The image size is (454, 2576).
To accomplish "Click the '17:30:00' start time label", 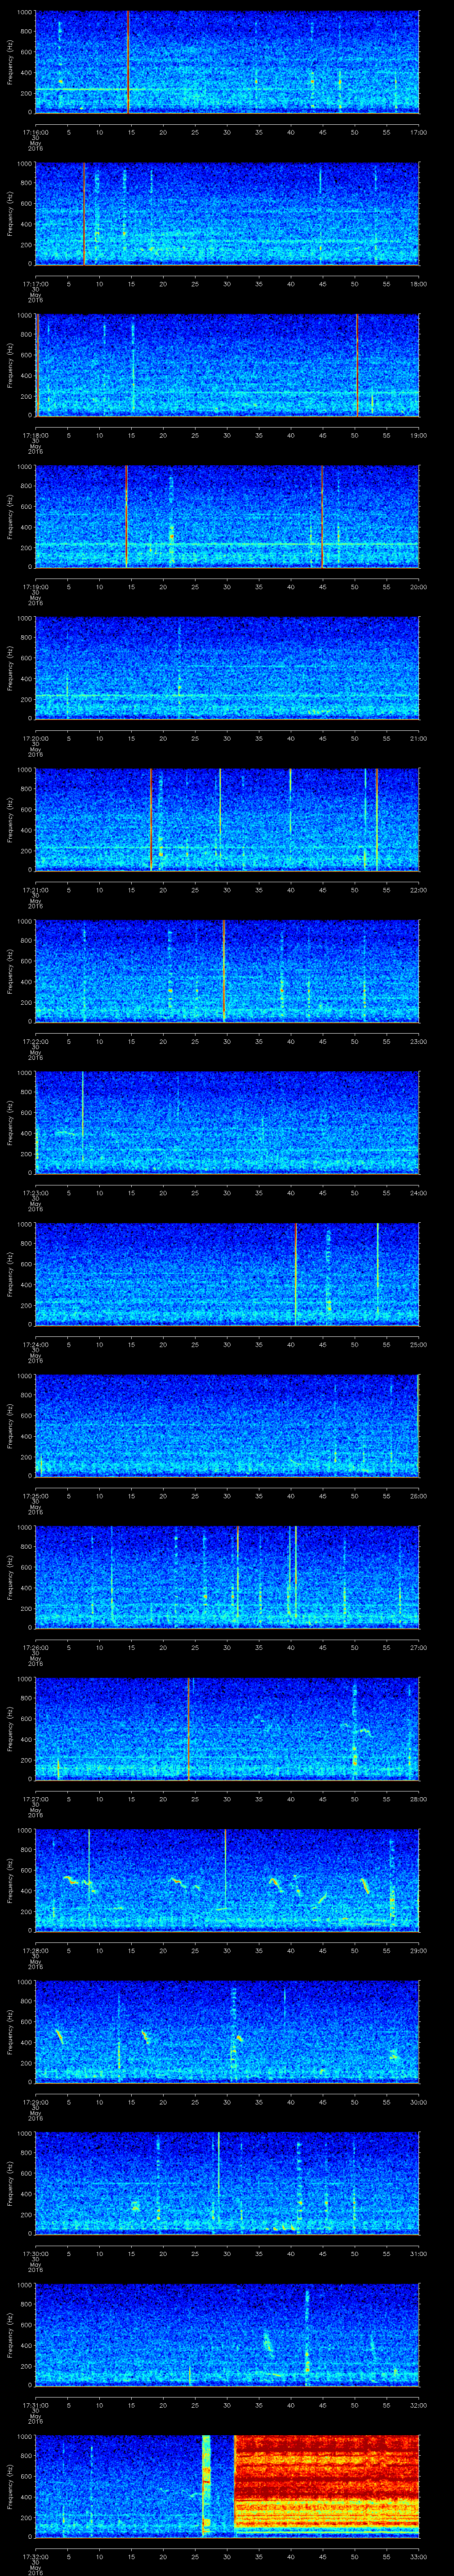I will point(35,2253).
